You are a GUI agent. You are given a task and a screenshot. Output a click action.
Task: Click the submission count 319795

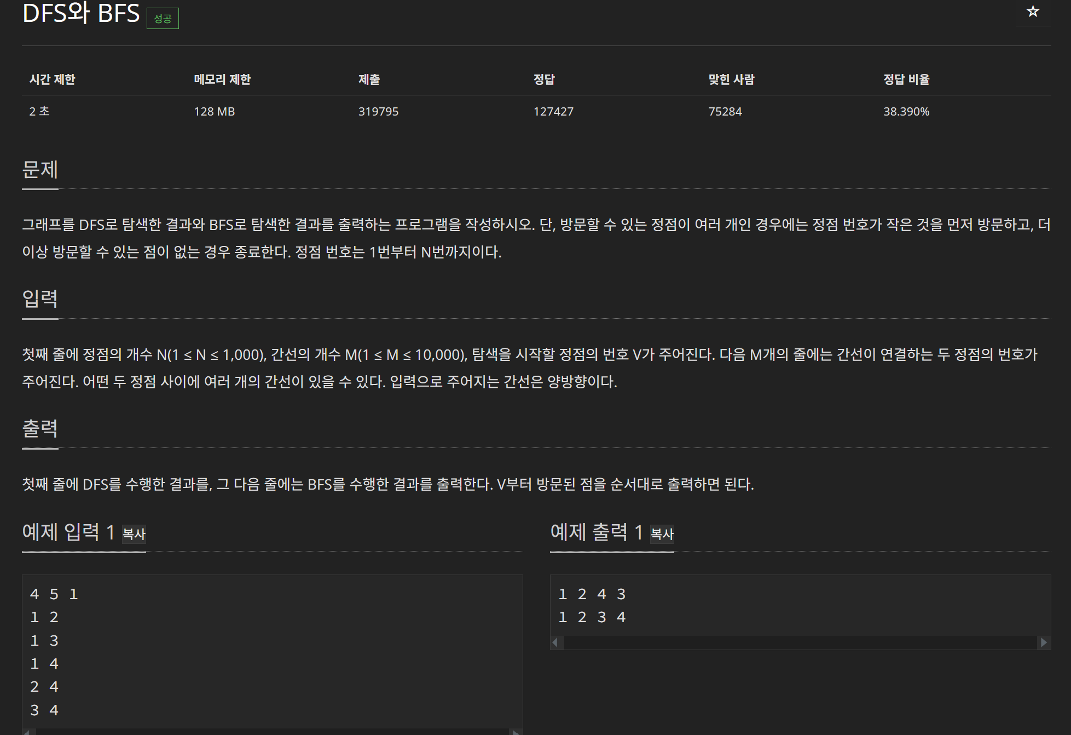[378, 112]
